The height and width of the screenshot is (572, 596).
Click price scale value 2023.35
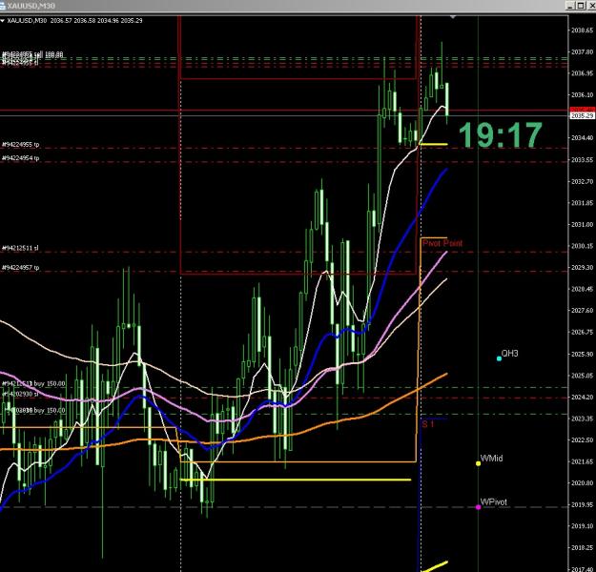tap(582, 419)
